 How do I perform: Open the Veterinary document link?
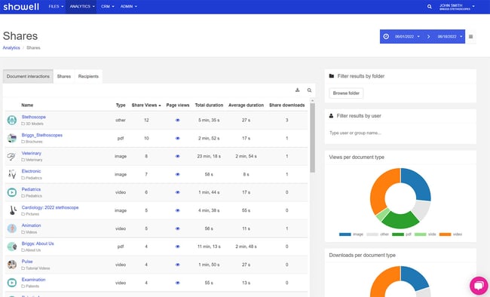point(31,153)
